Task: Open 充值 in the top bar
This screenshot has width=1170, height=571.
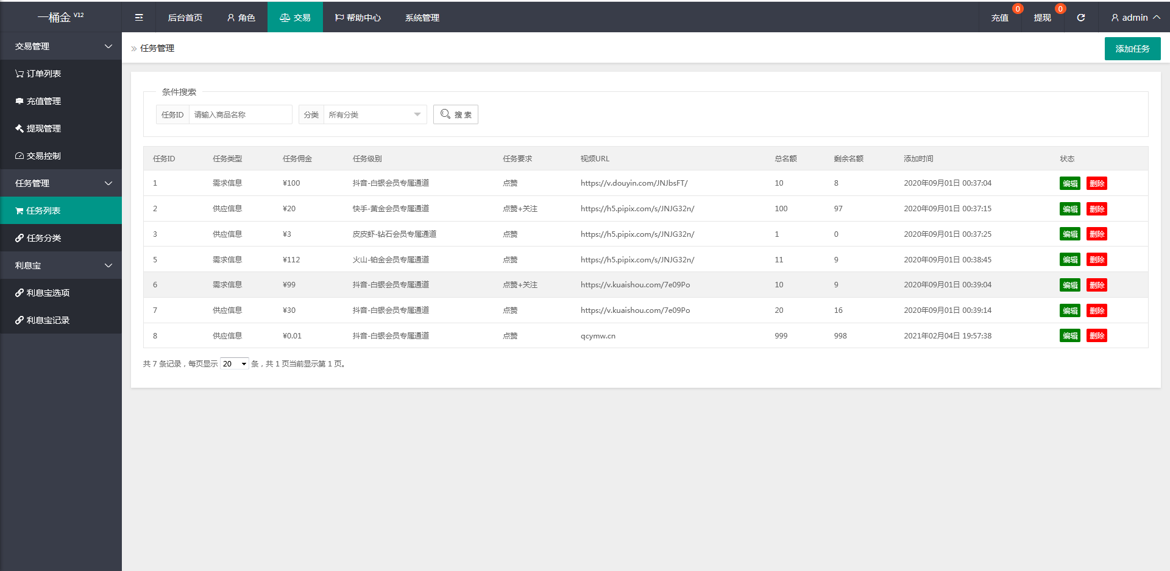Action: pyautogui.click(x=1000, y=18)
